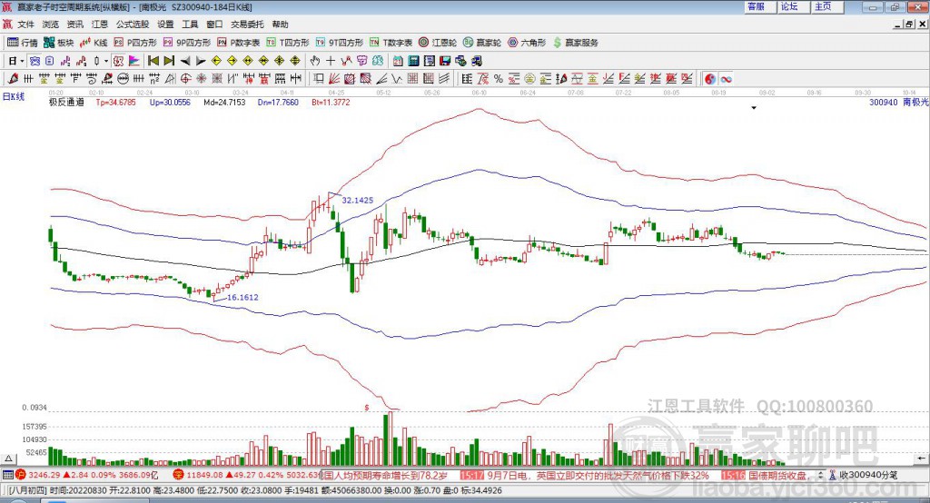Open the P数字表 number table
The width and height of the screenshot is (930, 503).
[239, 43]
